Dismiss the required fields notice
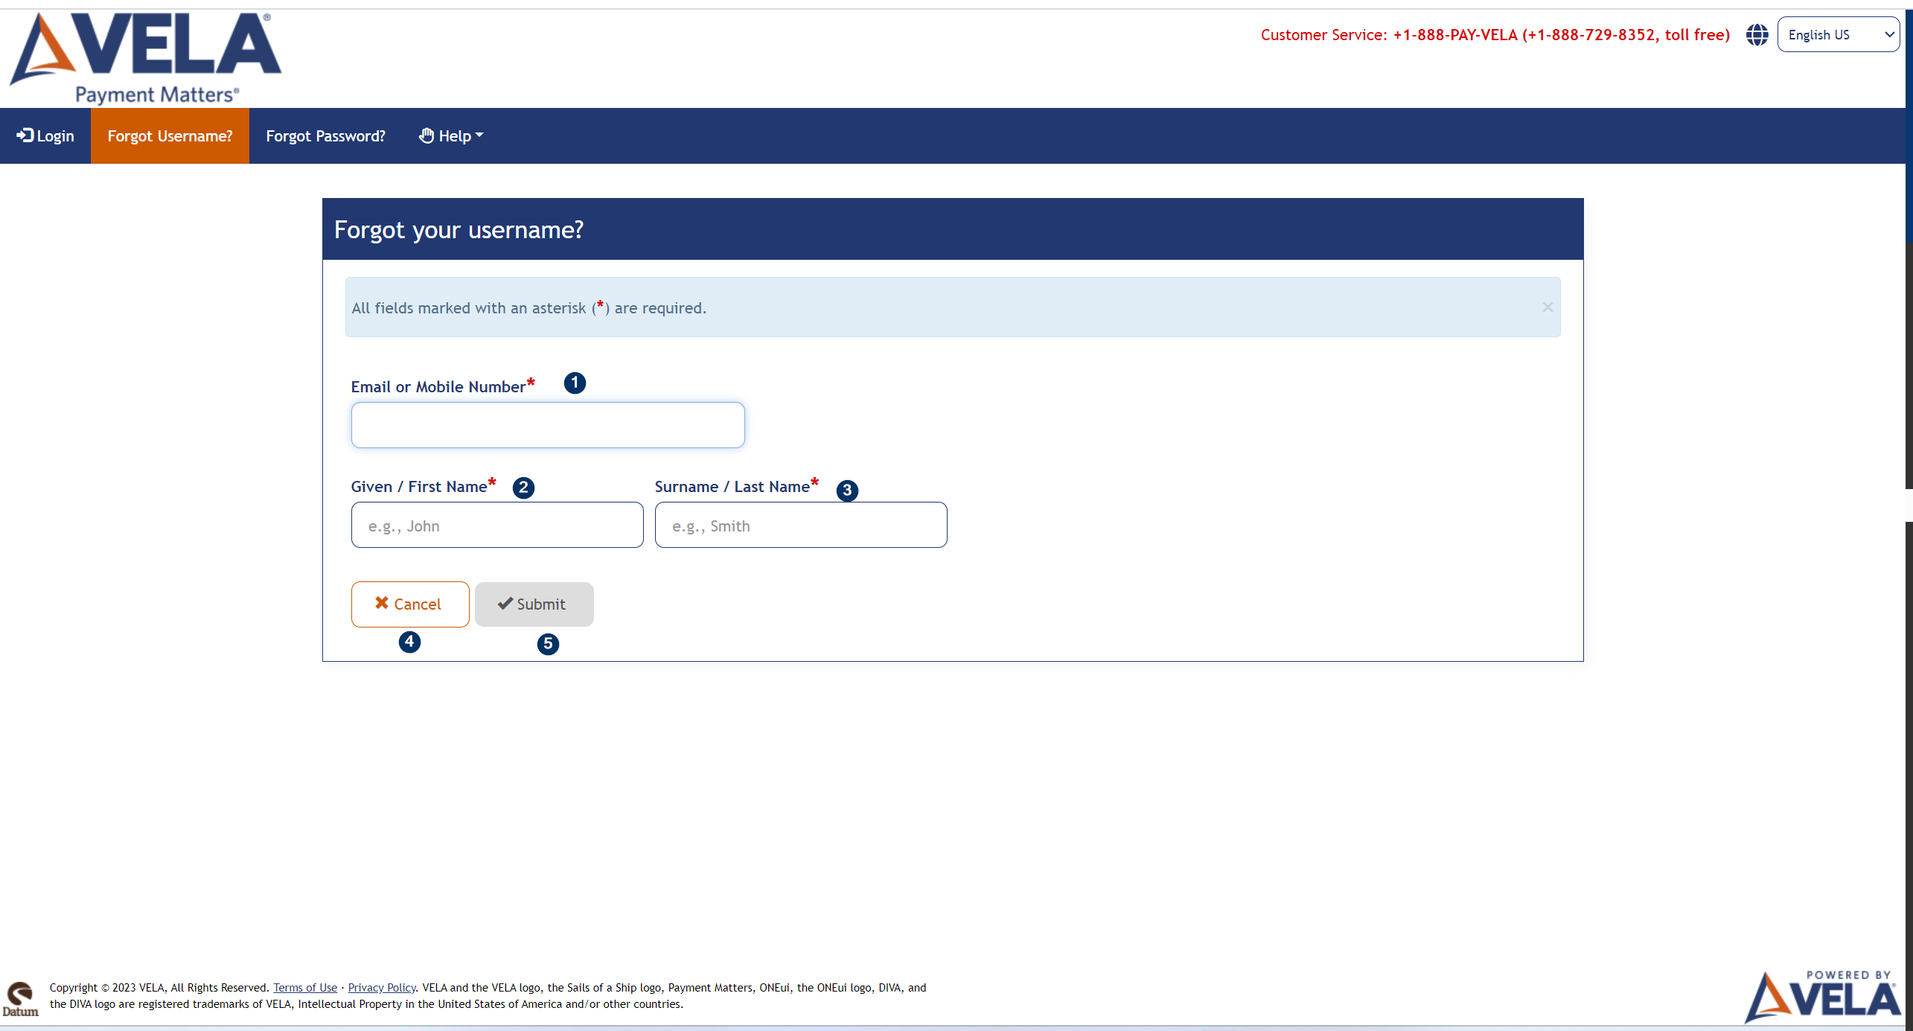 (x=1548, y=307)
